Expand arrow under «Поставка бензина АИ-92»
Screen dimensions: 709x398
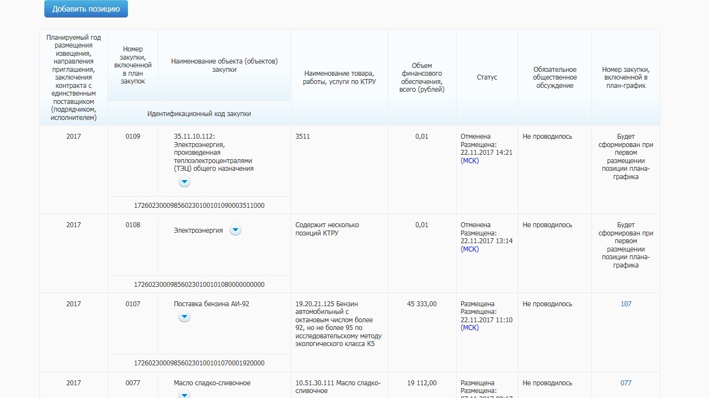(x=184, y=317)
